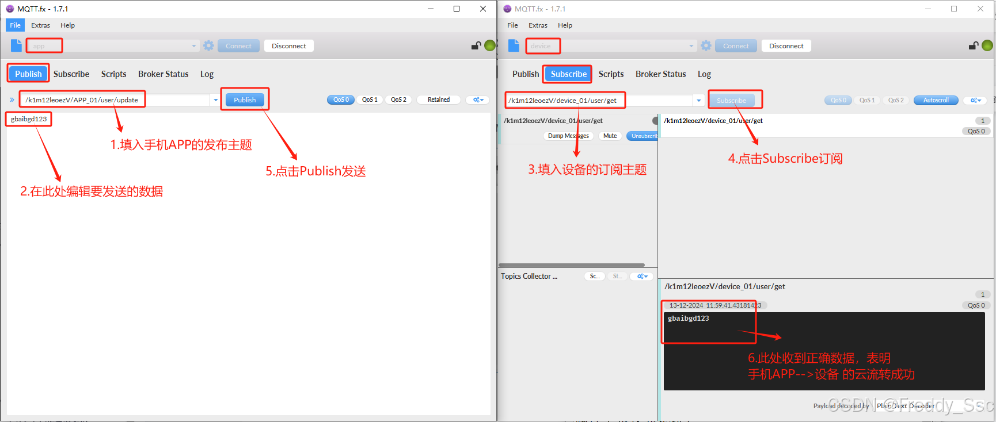Expand the subscribe topic dropdown arrow

click(x=699, y=100)
